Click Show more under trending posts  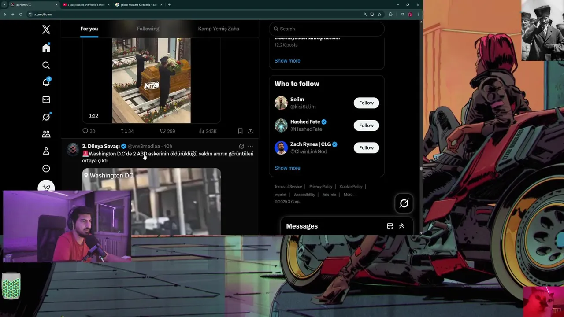[287, 61]
